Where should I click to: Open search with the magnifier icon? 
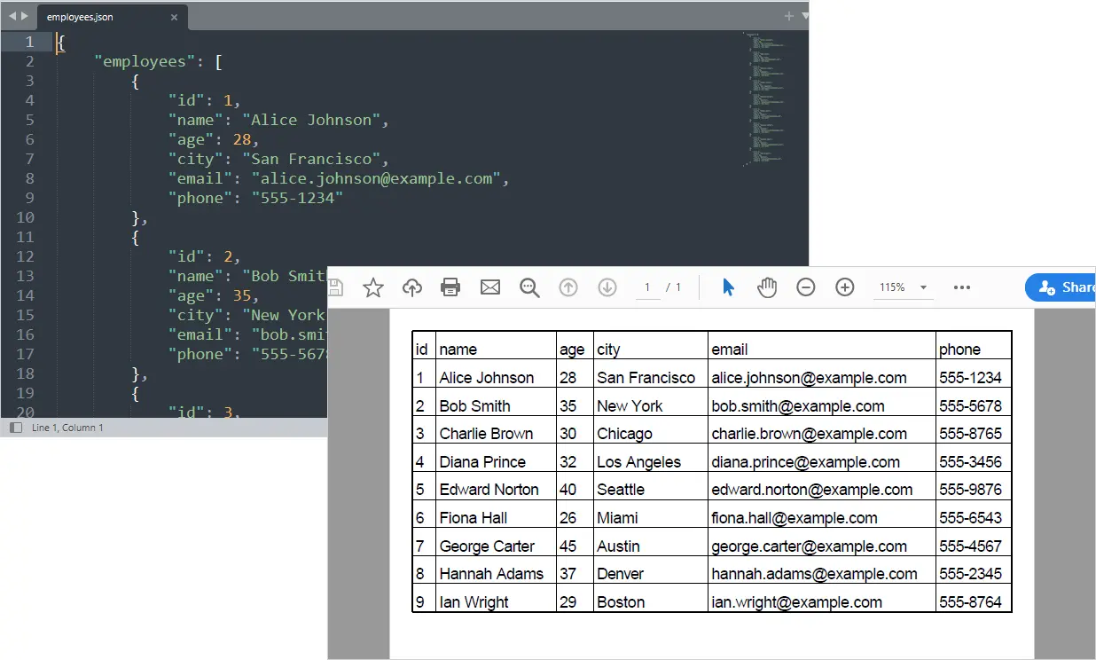(x=528, y=287)
